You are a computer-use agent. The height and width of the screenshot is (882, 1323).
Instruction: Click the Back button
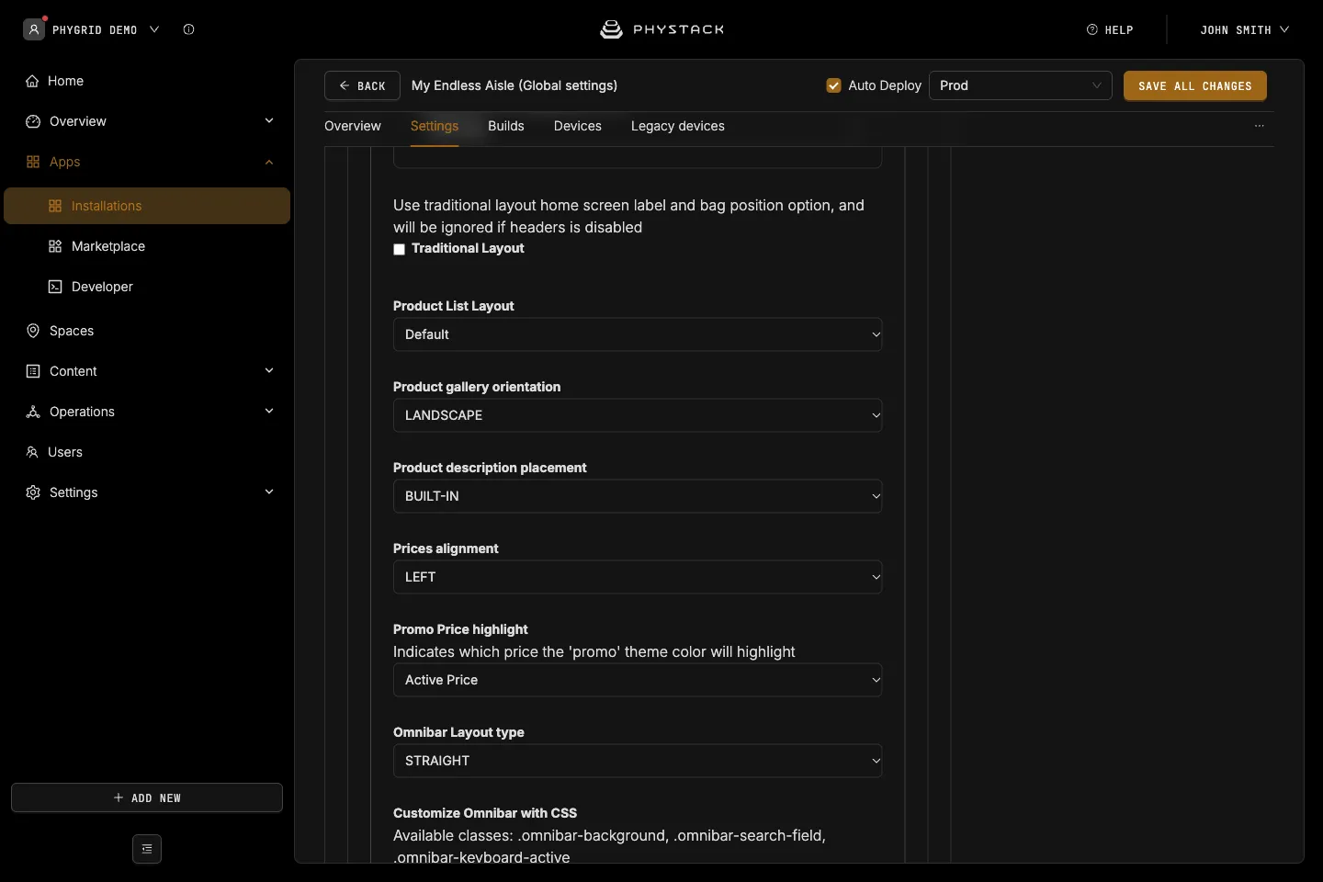[x=362, y=85]
